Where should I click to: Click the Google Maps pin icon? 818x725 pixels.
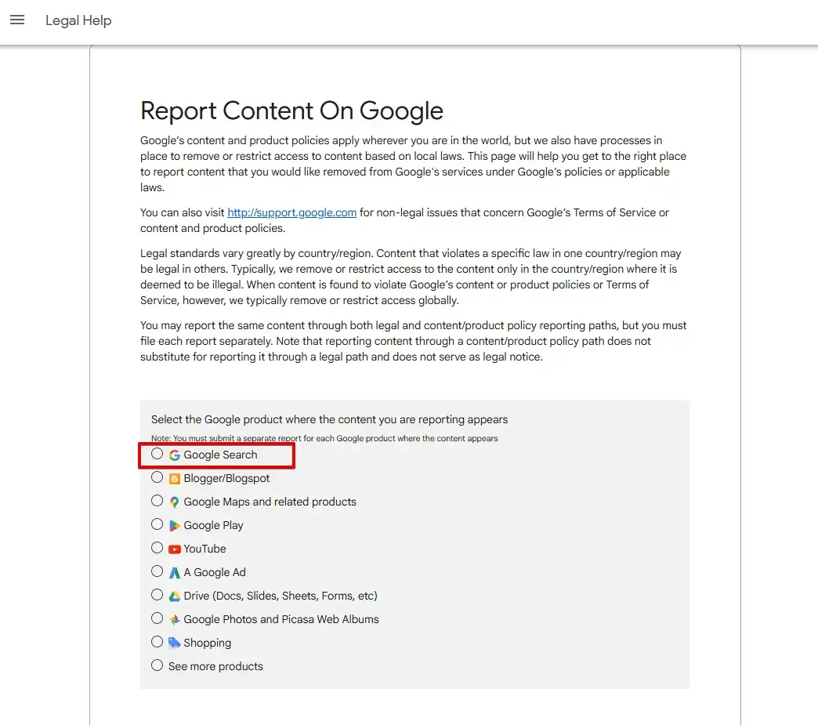[x=174, y=502]
